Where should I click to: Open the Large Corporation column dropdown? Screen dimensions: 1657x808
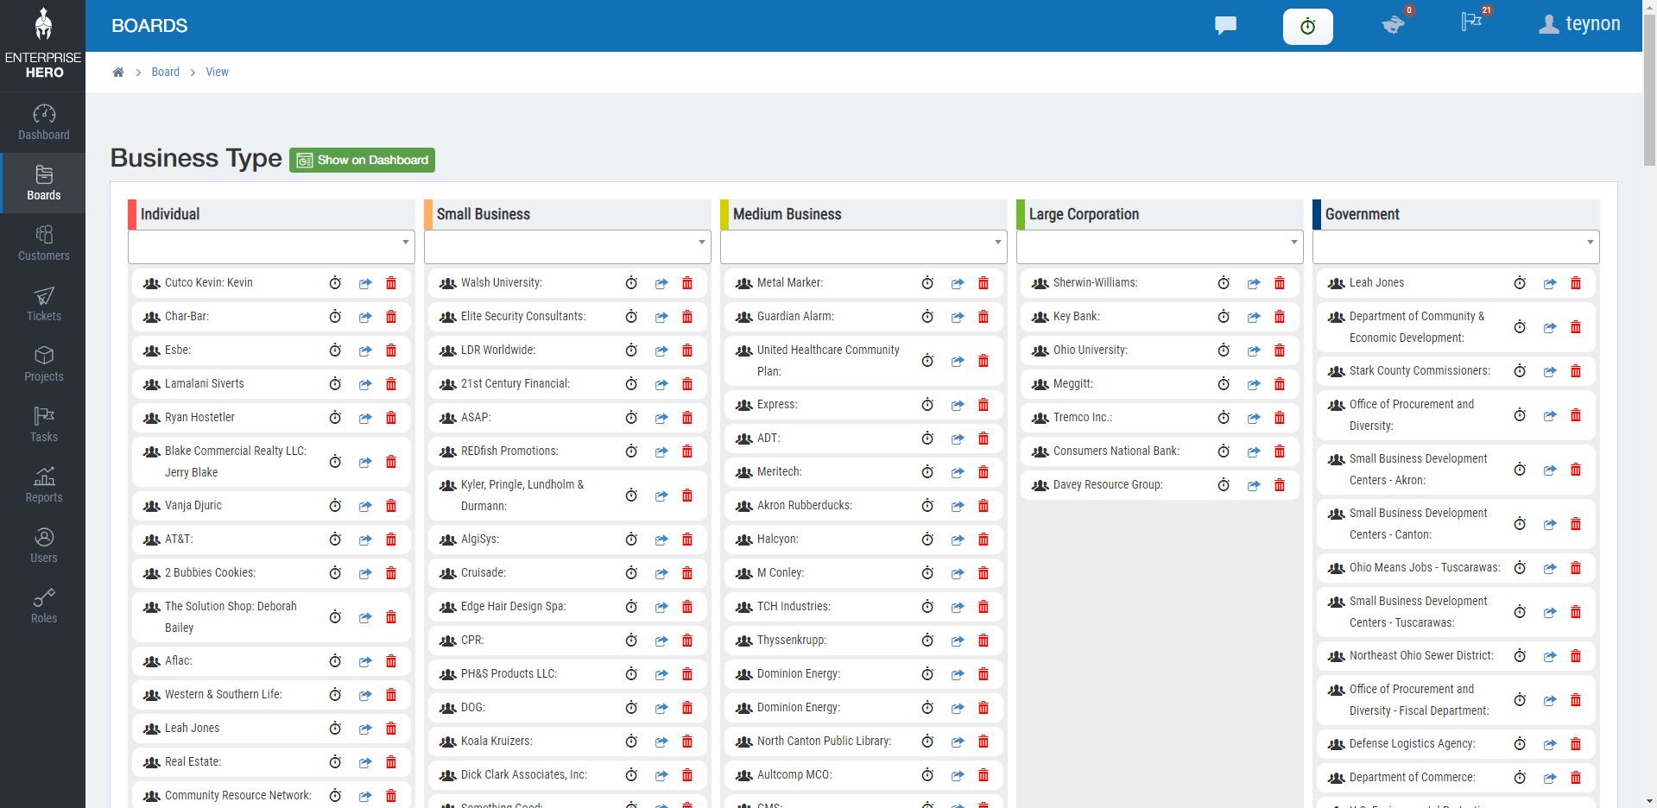(x=1160, y=246)
